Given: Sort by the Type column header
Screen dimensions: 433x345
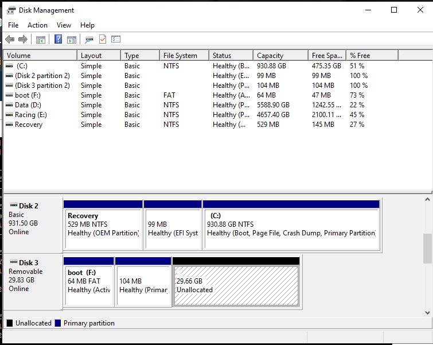Looking at the screenshot, I should click(141, 56).
